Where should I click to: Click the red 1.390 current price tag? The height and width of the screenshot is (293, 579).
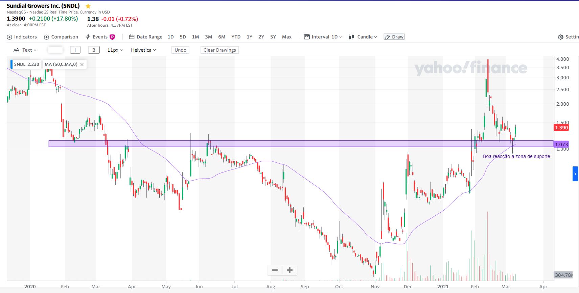(561, 128)
